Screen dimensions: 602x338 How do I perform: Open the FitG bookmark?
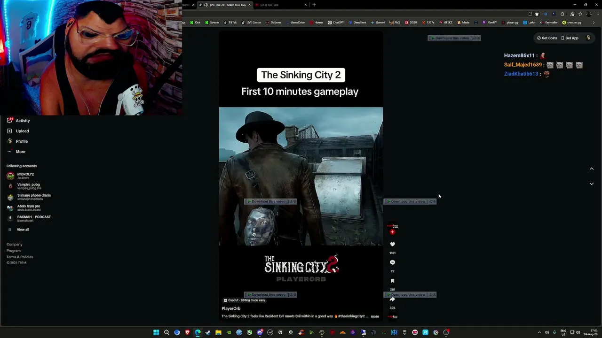[395, 23]
